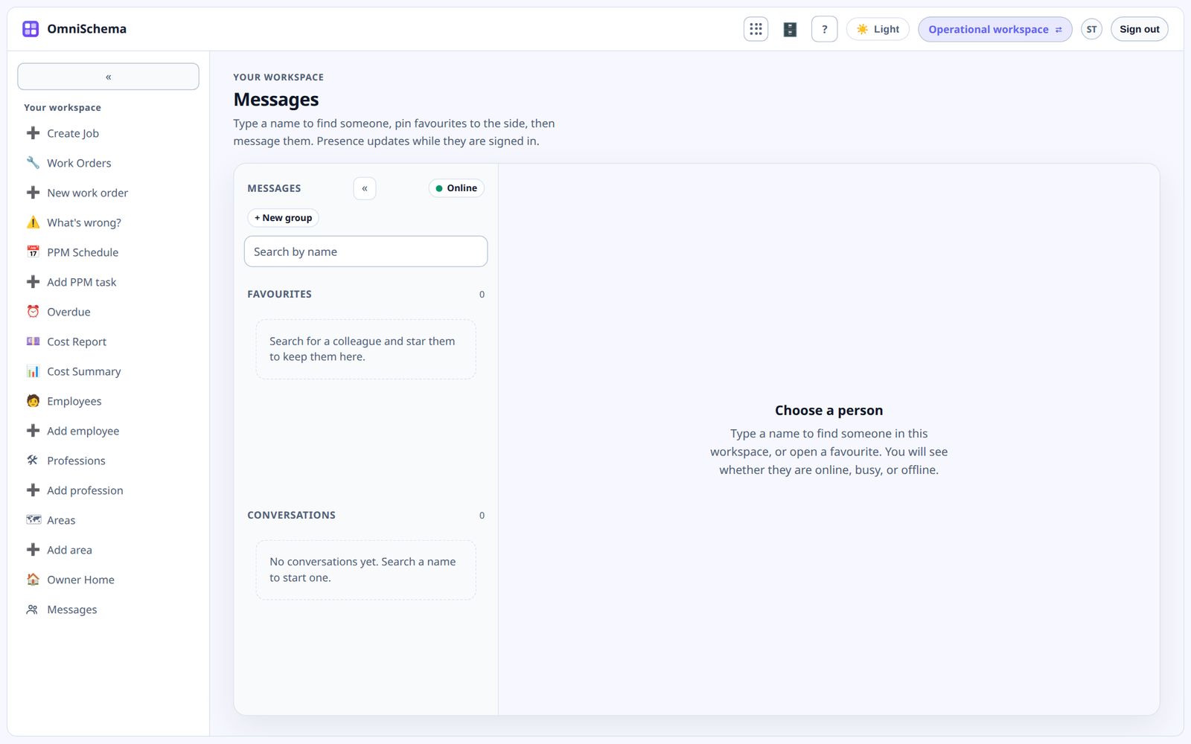Click the alarm clock icon for Overdue
1191x744 pixels.
[x=33, y=312]
